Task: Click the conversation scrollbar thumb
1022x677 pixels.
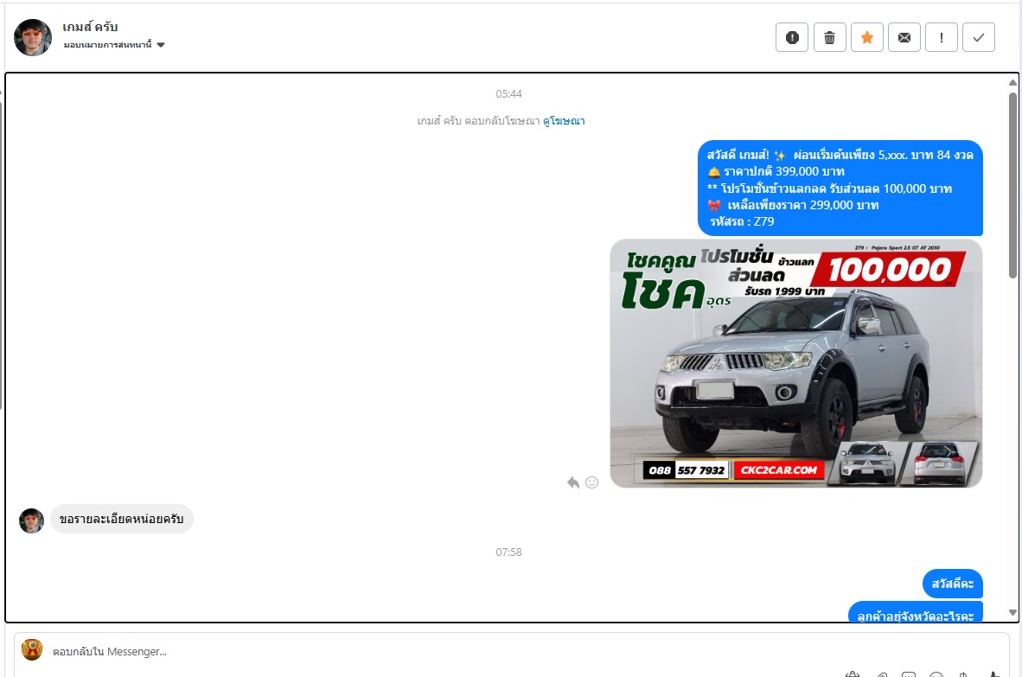Action: click(x=1012, y=185)
